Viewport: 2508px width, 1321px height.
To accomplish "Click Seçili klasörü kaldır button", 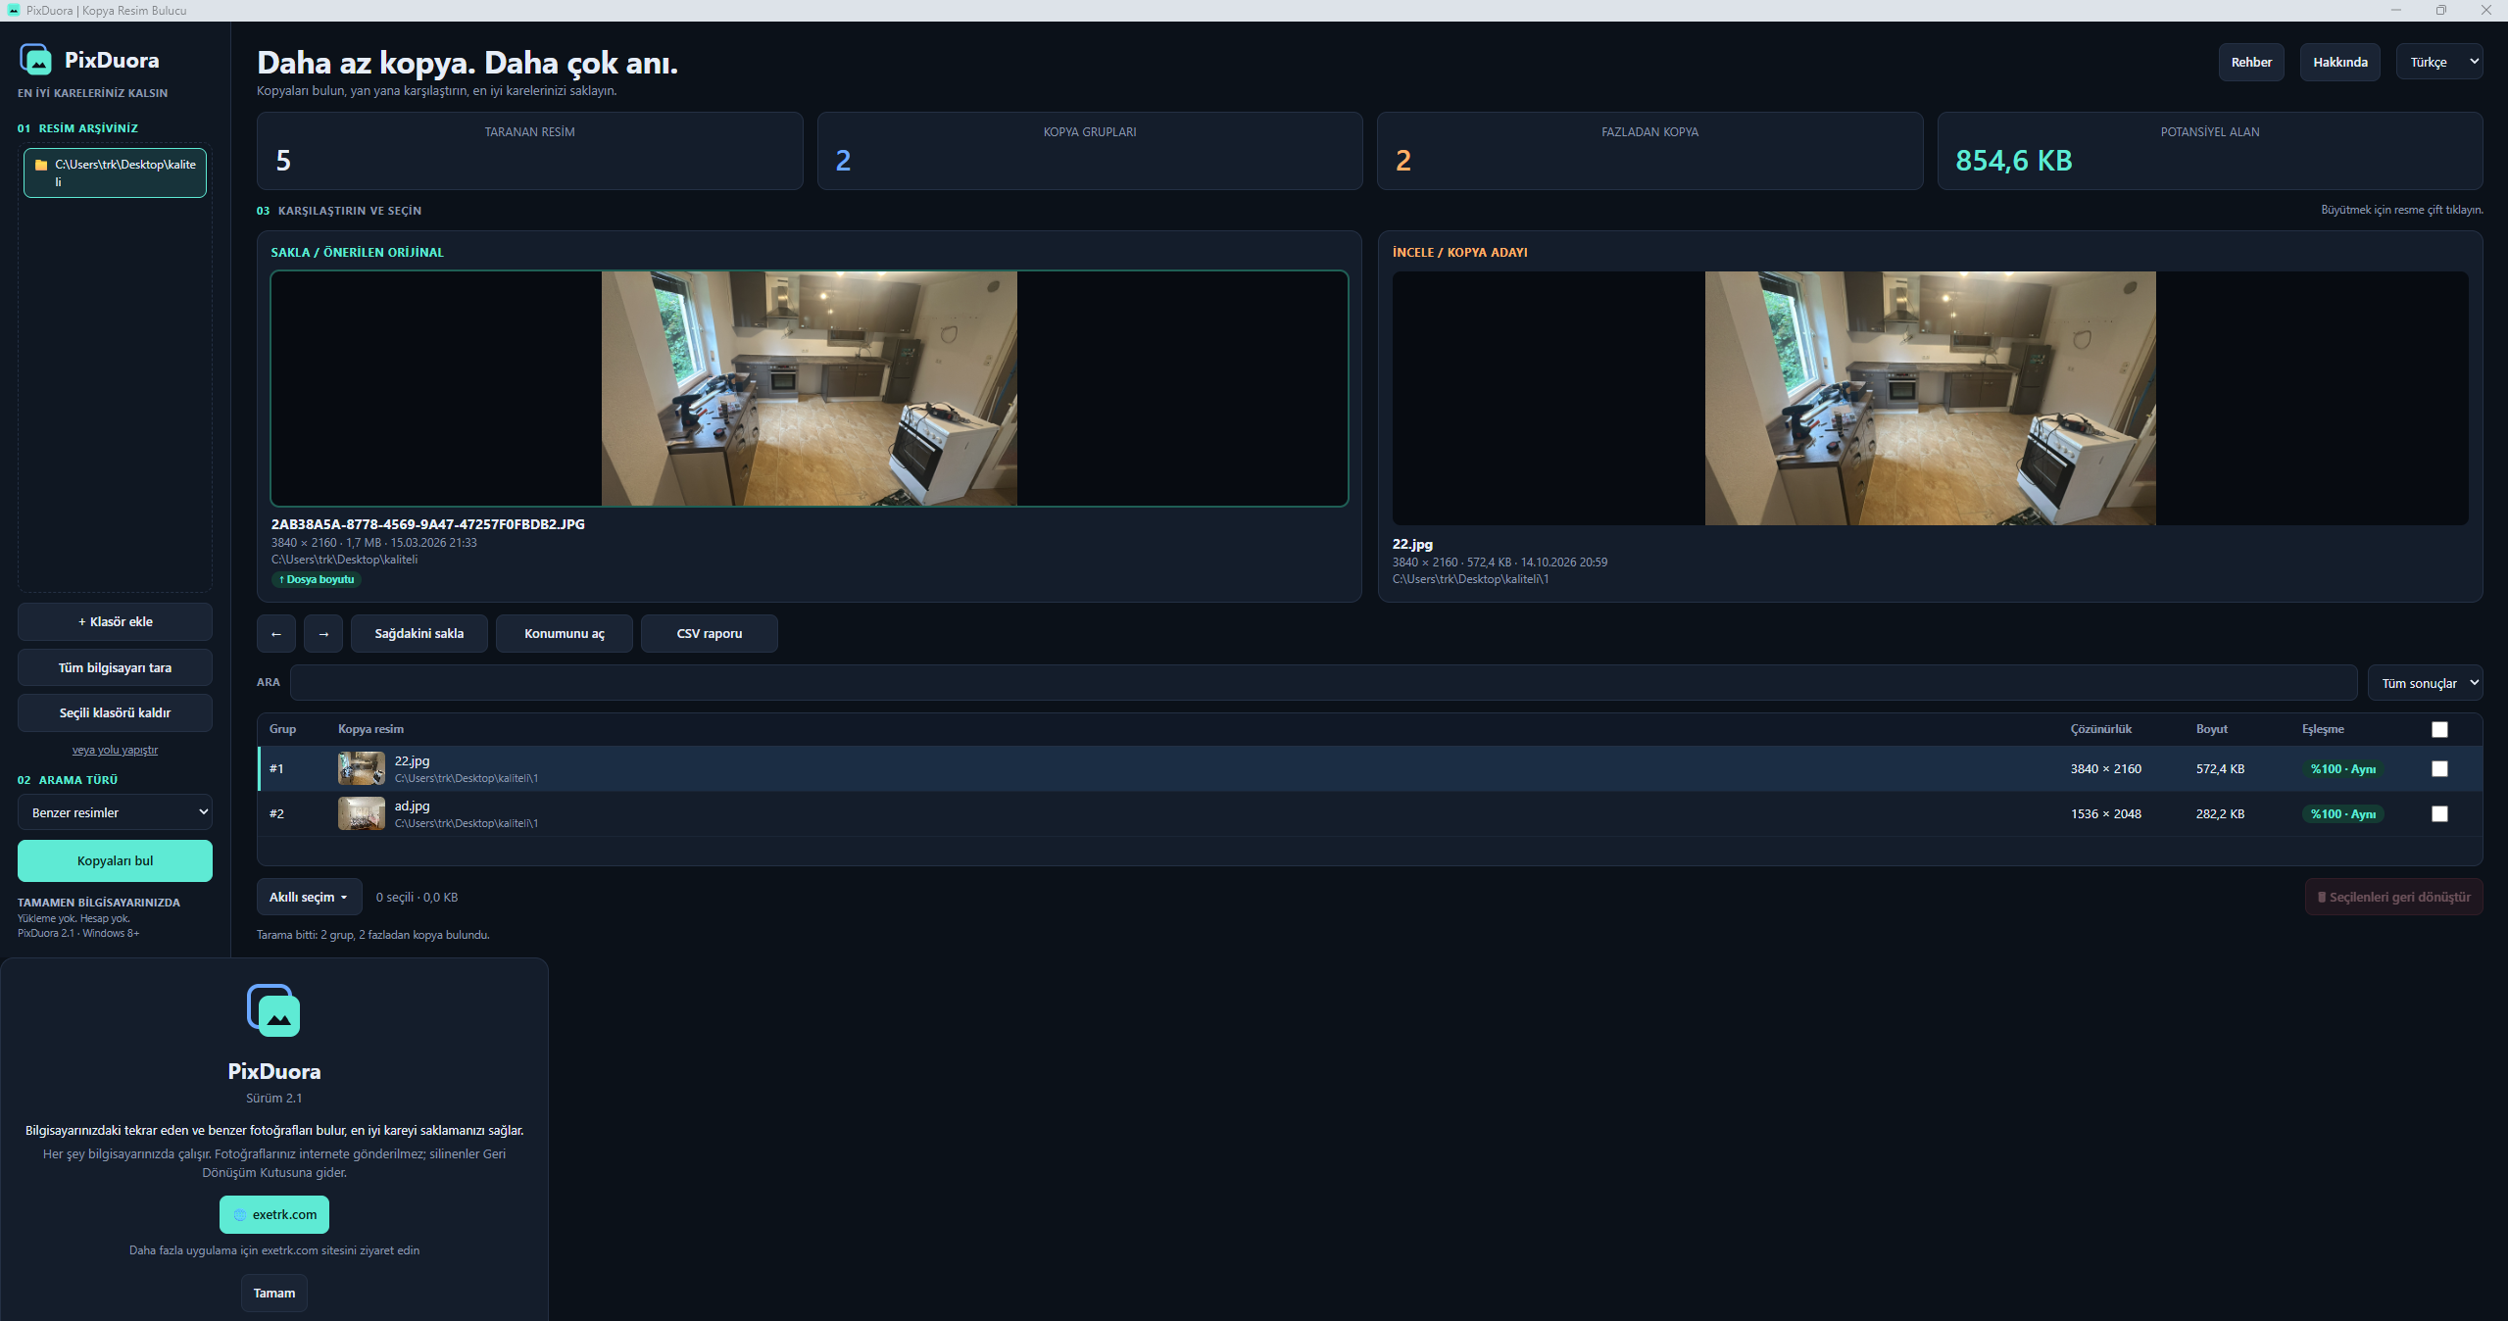I will (115, 712).
